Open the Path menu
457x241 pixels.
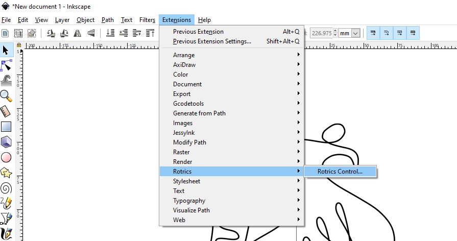coord(108,20)
